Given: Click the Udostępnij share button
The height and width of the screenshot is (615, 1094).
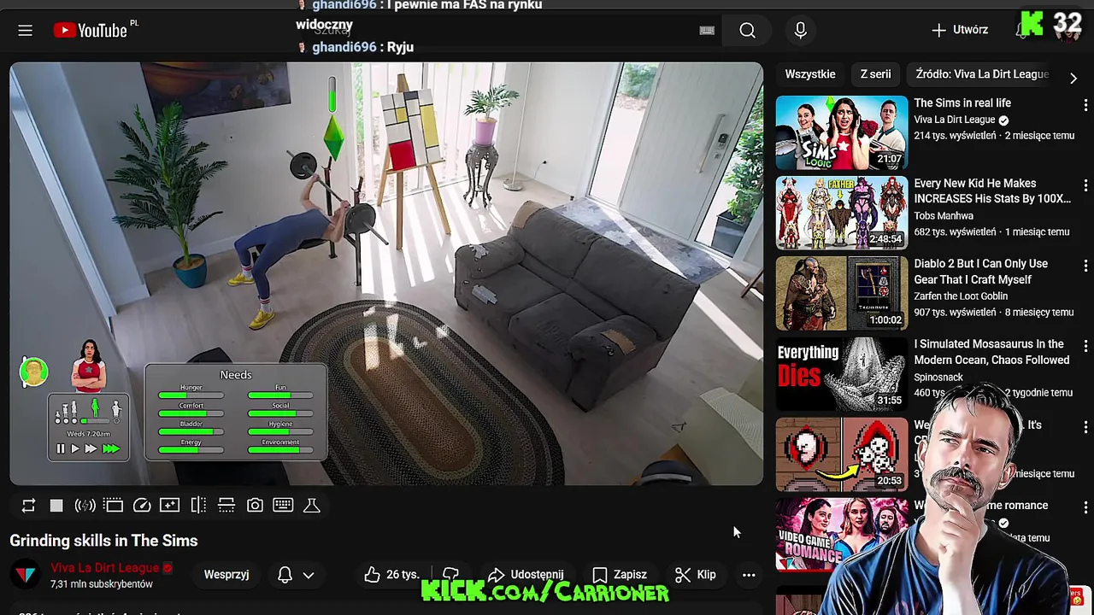Looking at the screenshot, I should point(526,575).
